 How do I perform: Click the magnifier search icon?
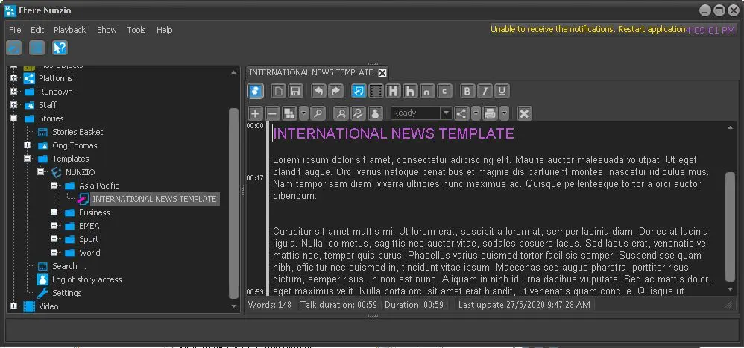(x=318, y=113)
